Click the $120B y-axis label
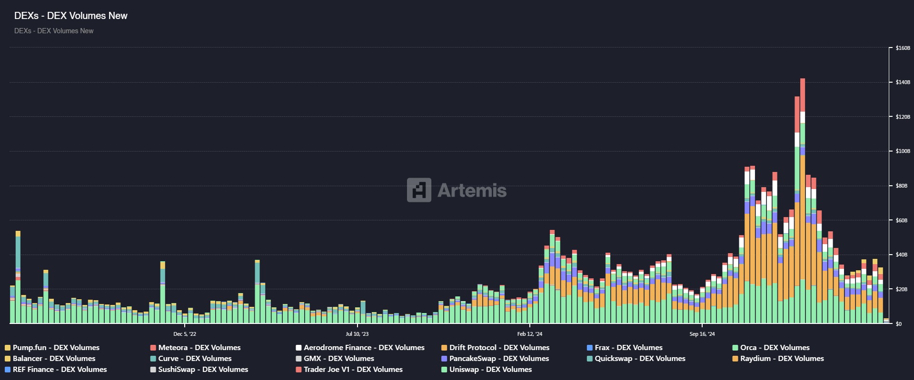 [903, 117]
